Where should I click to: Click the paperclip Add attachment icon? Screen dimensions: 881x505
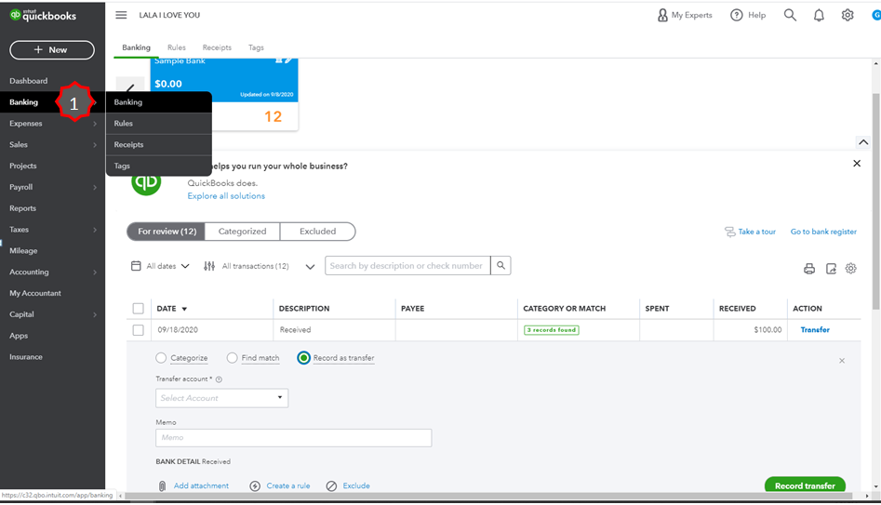click(x=162, y=485)
